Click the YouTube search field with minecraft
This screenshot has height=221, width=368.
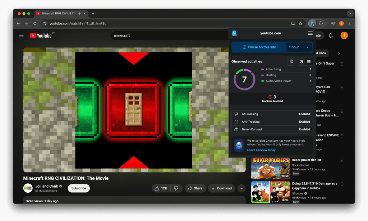[170, 36]
